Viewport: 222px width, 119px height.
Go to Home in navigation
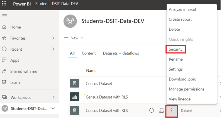click(16, 27)
